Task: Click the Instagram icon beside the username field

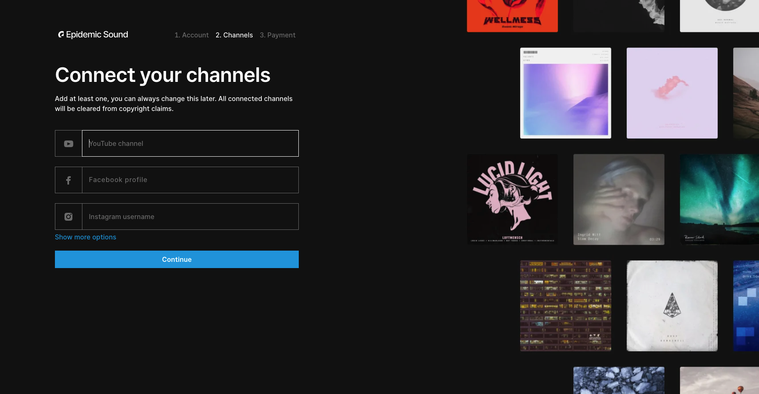Action: [69, 217]
